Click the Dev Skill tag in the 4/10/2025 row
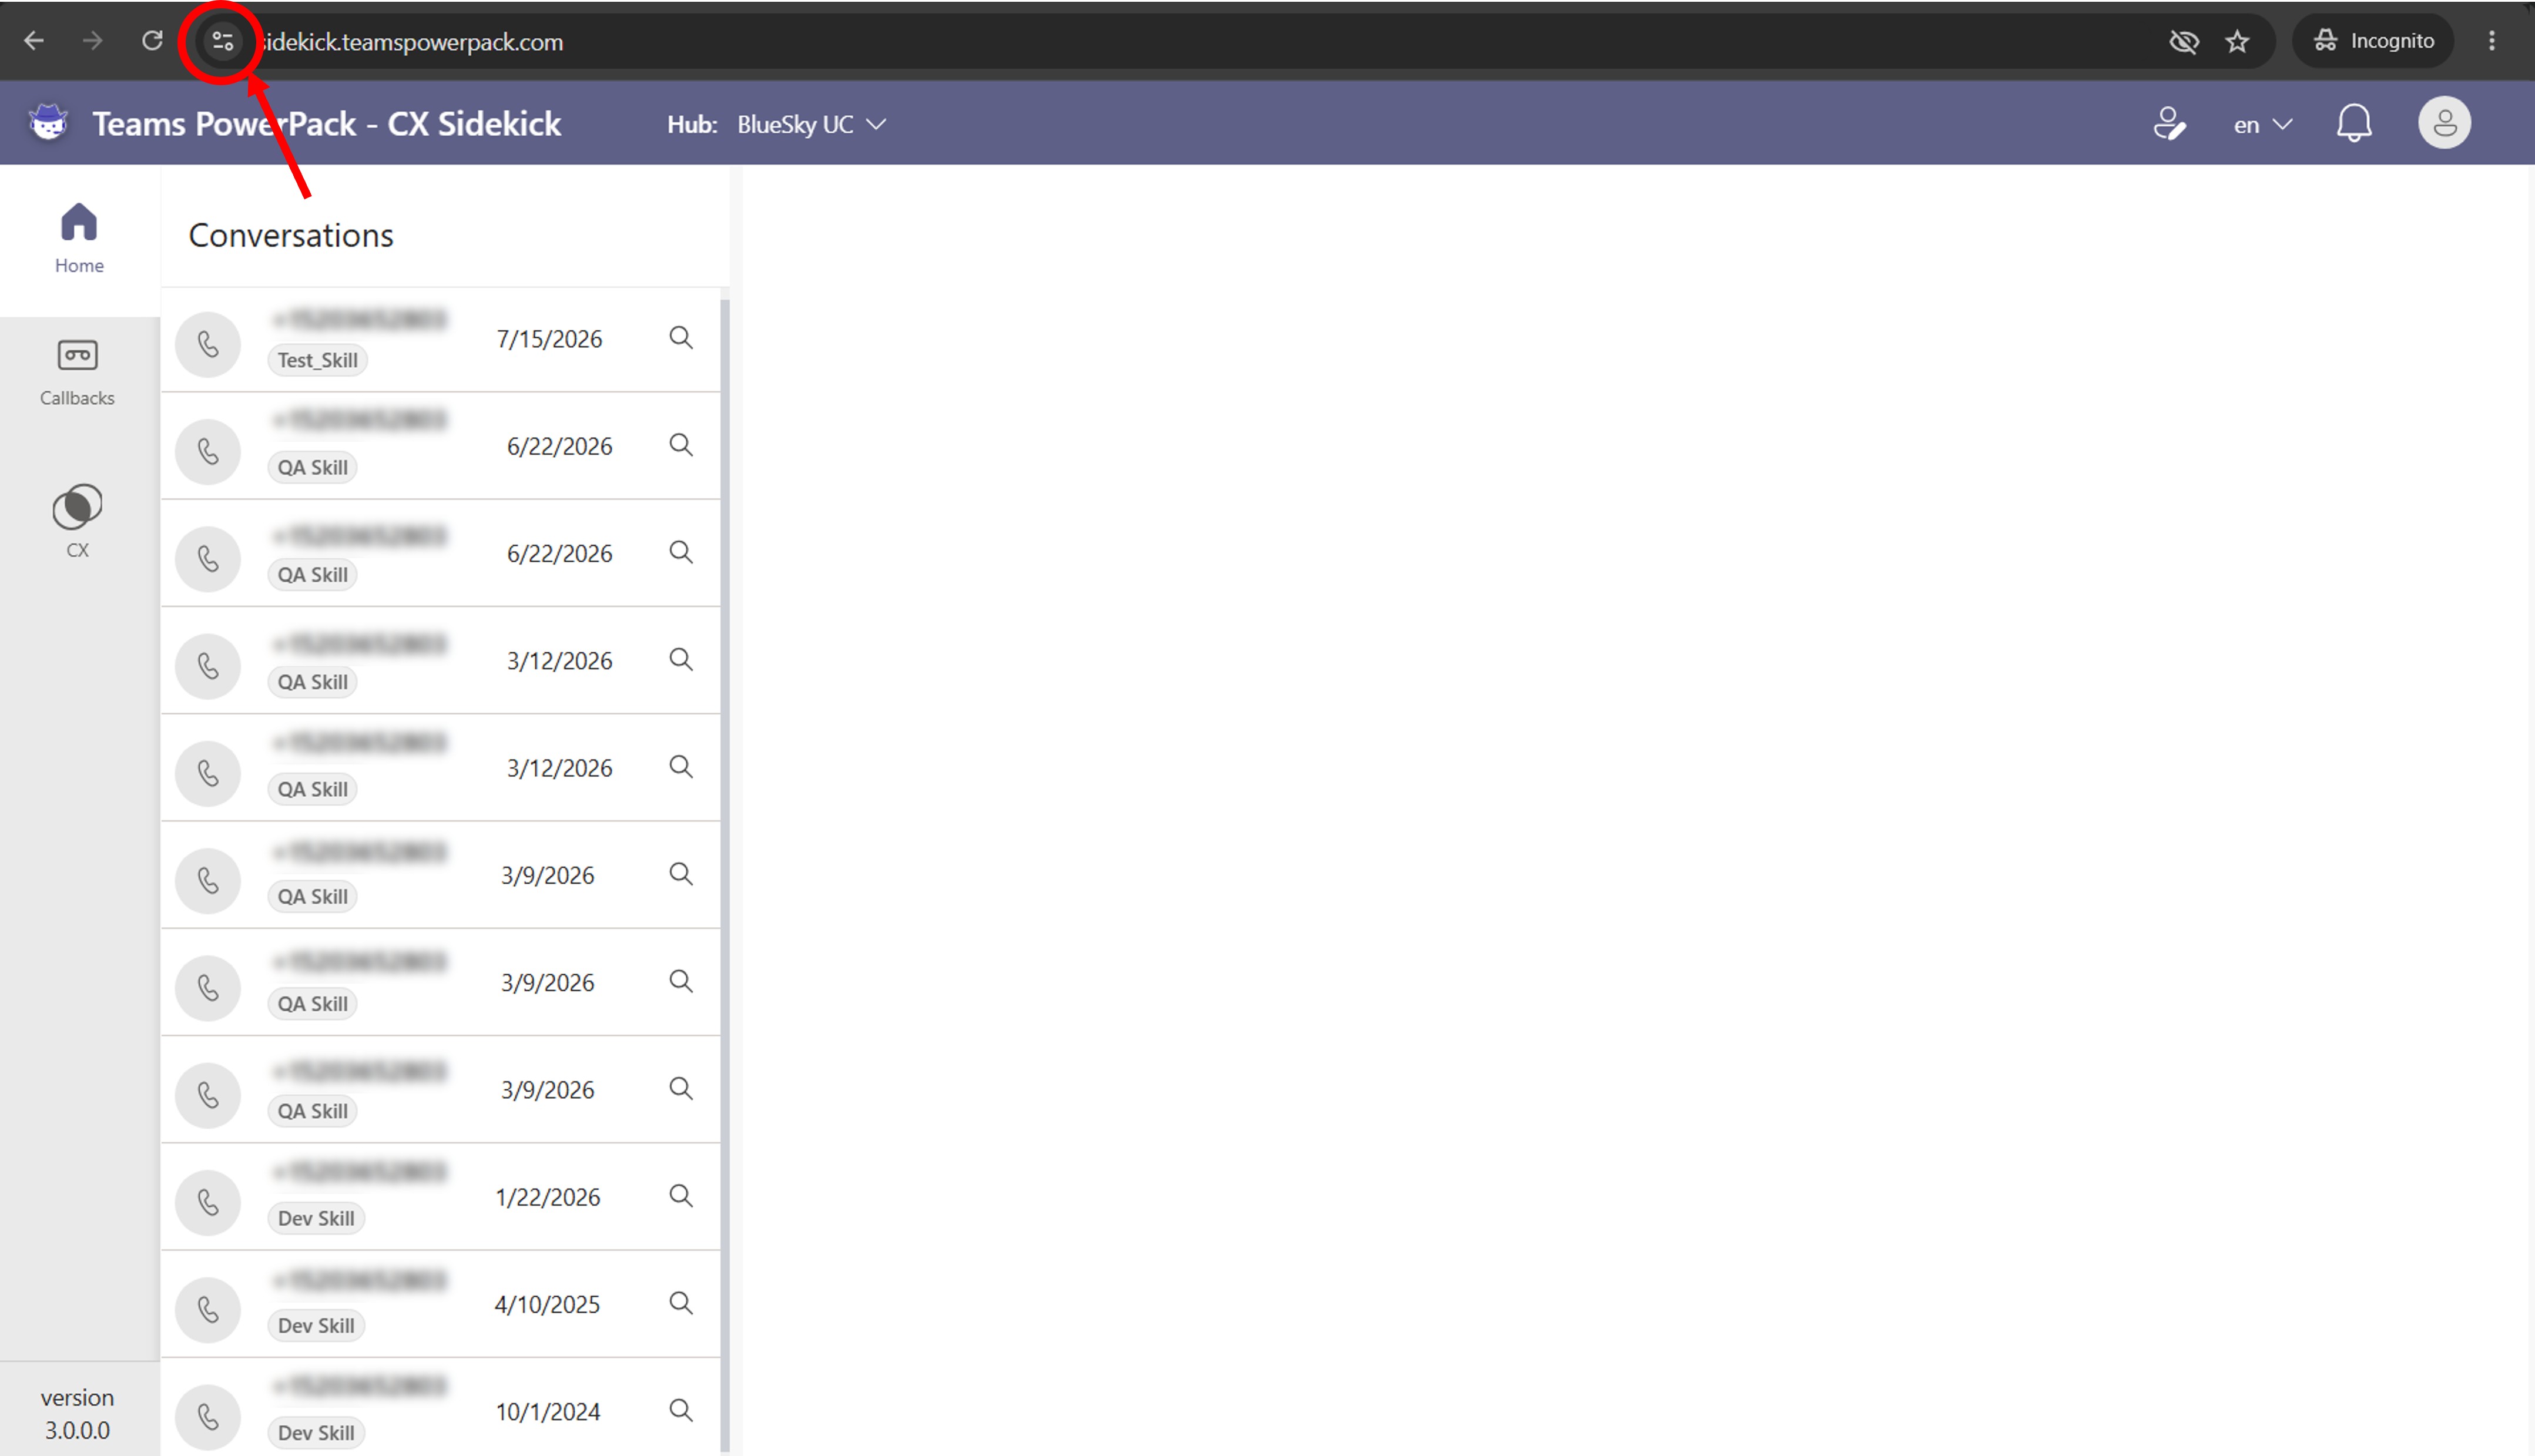Screen dimensions: 2535x1456 [x=316, y=1325]
